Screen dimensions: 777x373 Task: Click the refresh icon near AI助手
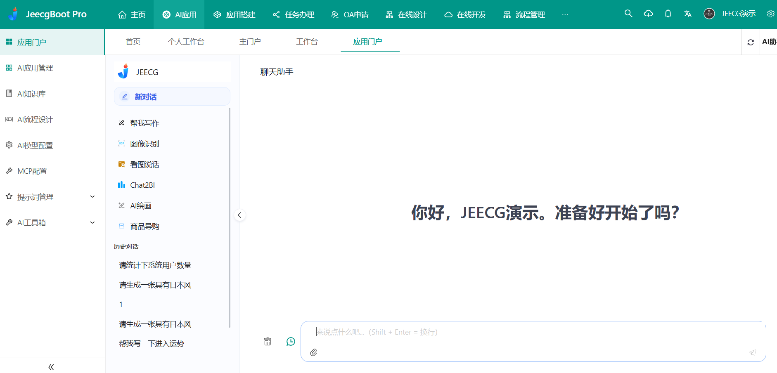coord(751,42)
